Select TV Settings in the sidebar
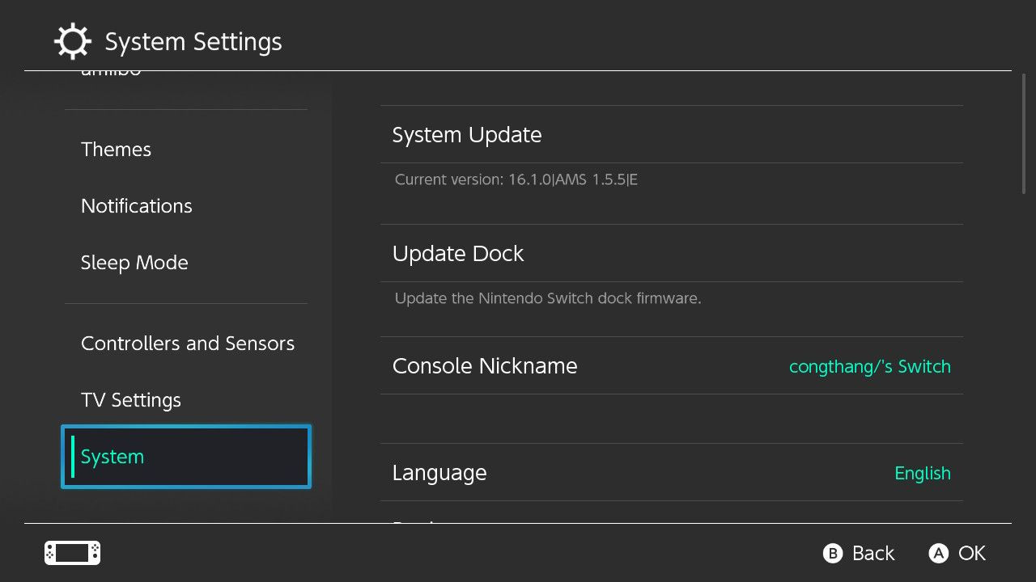 click(x=130, y=400)
